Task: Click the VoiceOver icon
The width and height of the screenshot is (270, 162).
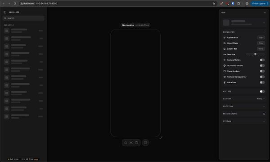Action: [225, 82]
